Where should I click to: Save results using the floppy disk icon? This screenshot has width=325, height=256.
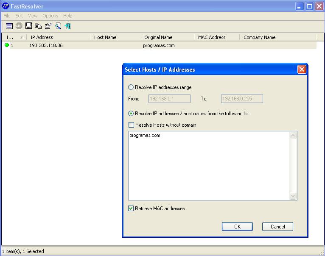(28, 26)
